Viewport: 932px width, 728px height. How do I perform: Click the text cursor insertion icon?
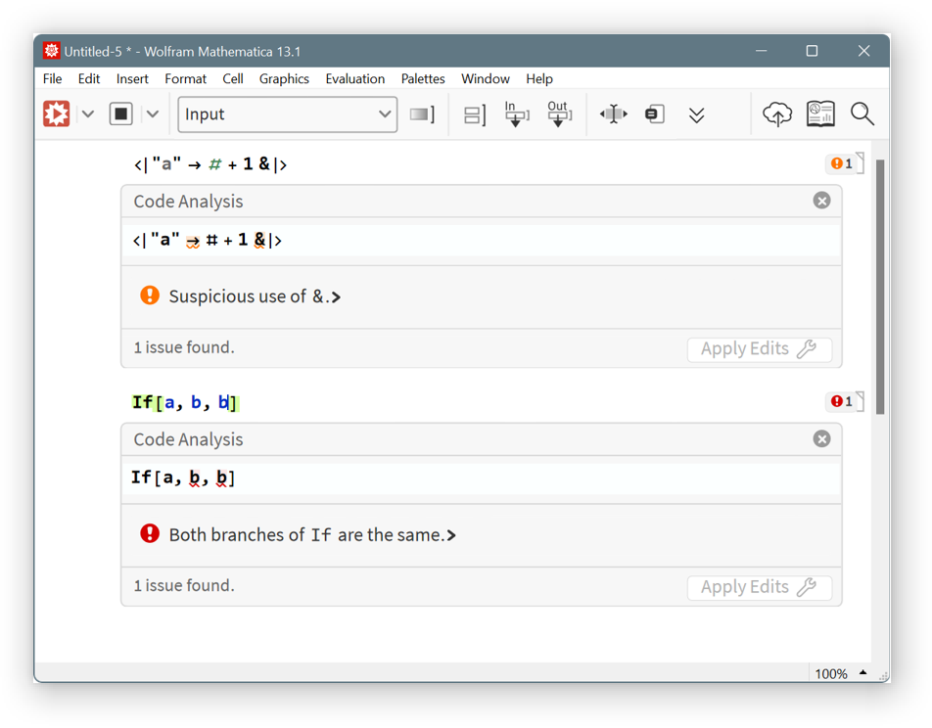pos(613,114)
